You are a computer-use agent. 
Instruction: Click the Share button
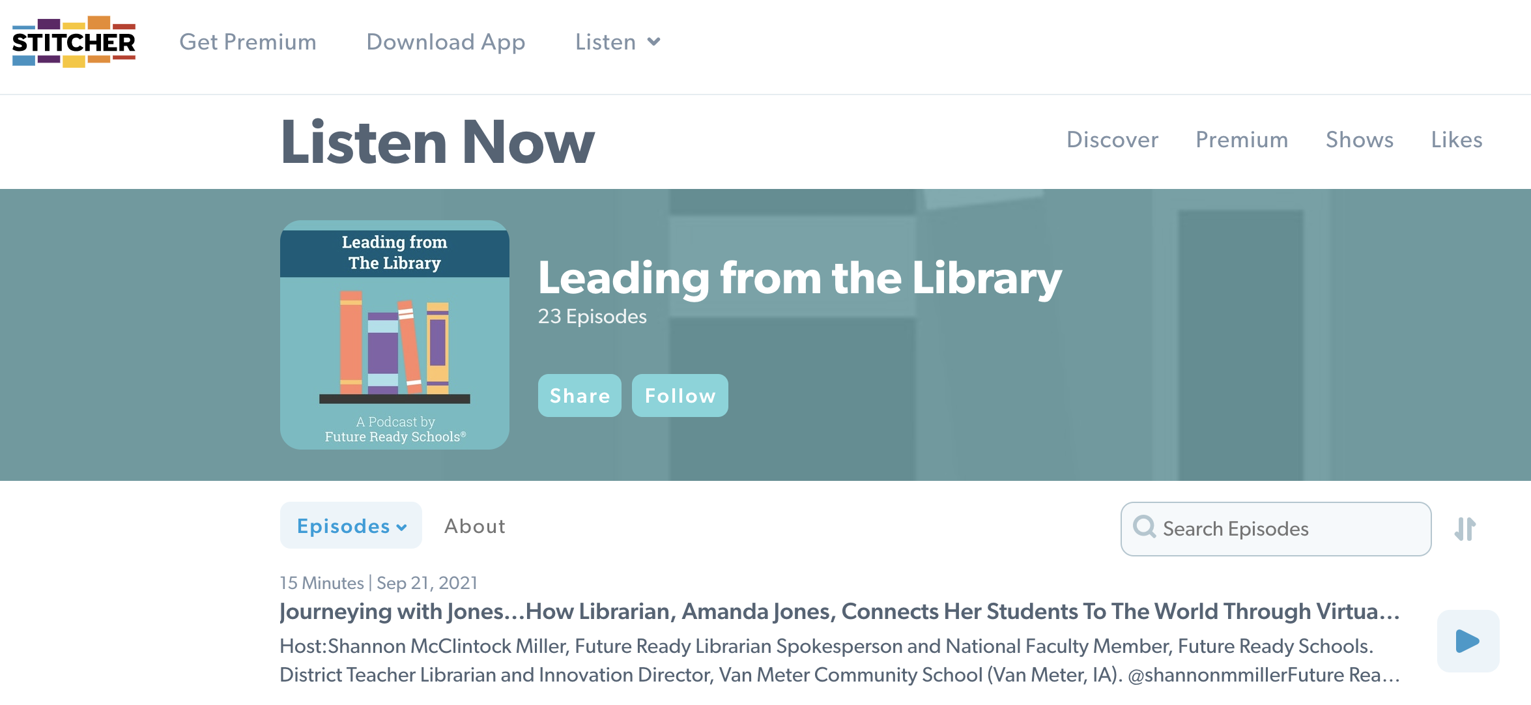click(579, 396)
